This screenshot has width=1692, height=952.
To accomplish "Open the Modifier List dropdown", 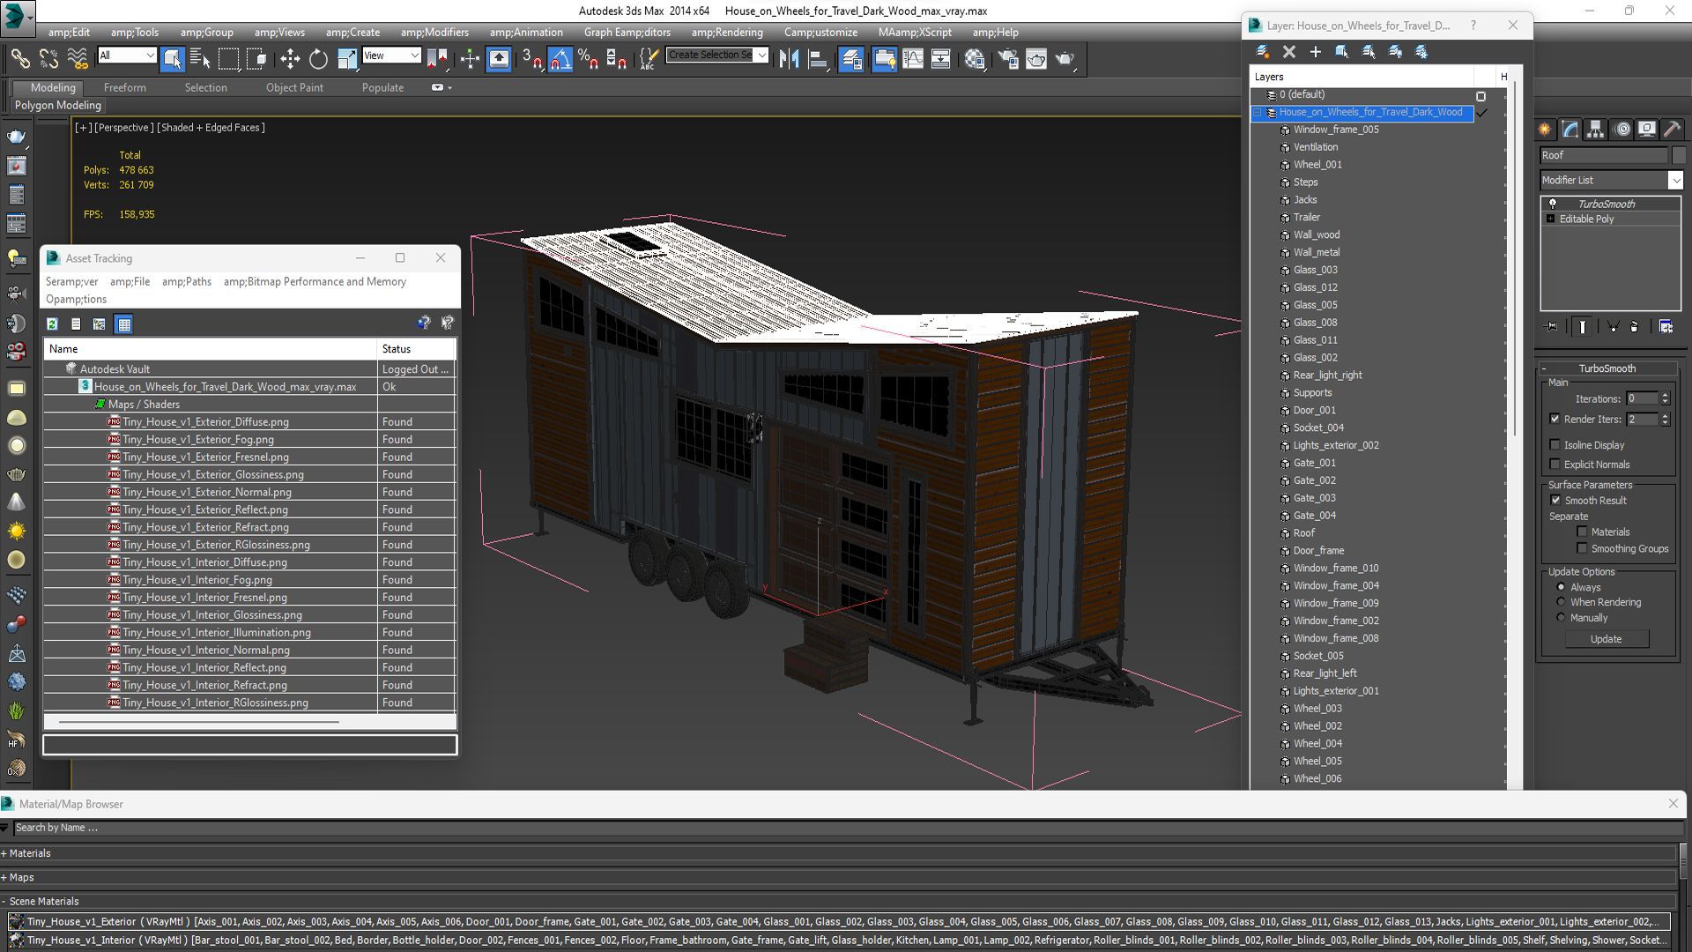I will click(1675, 180).
